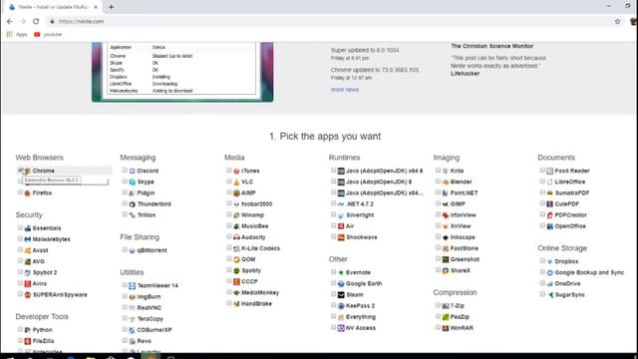This screenshot has width=638, height=359.
Task: Open a new browser tab
Action: tap(111, 7)
